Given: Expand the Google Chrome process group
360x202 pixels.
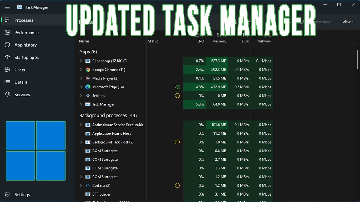Looking at the screenshot, I should (81, 70).
